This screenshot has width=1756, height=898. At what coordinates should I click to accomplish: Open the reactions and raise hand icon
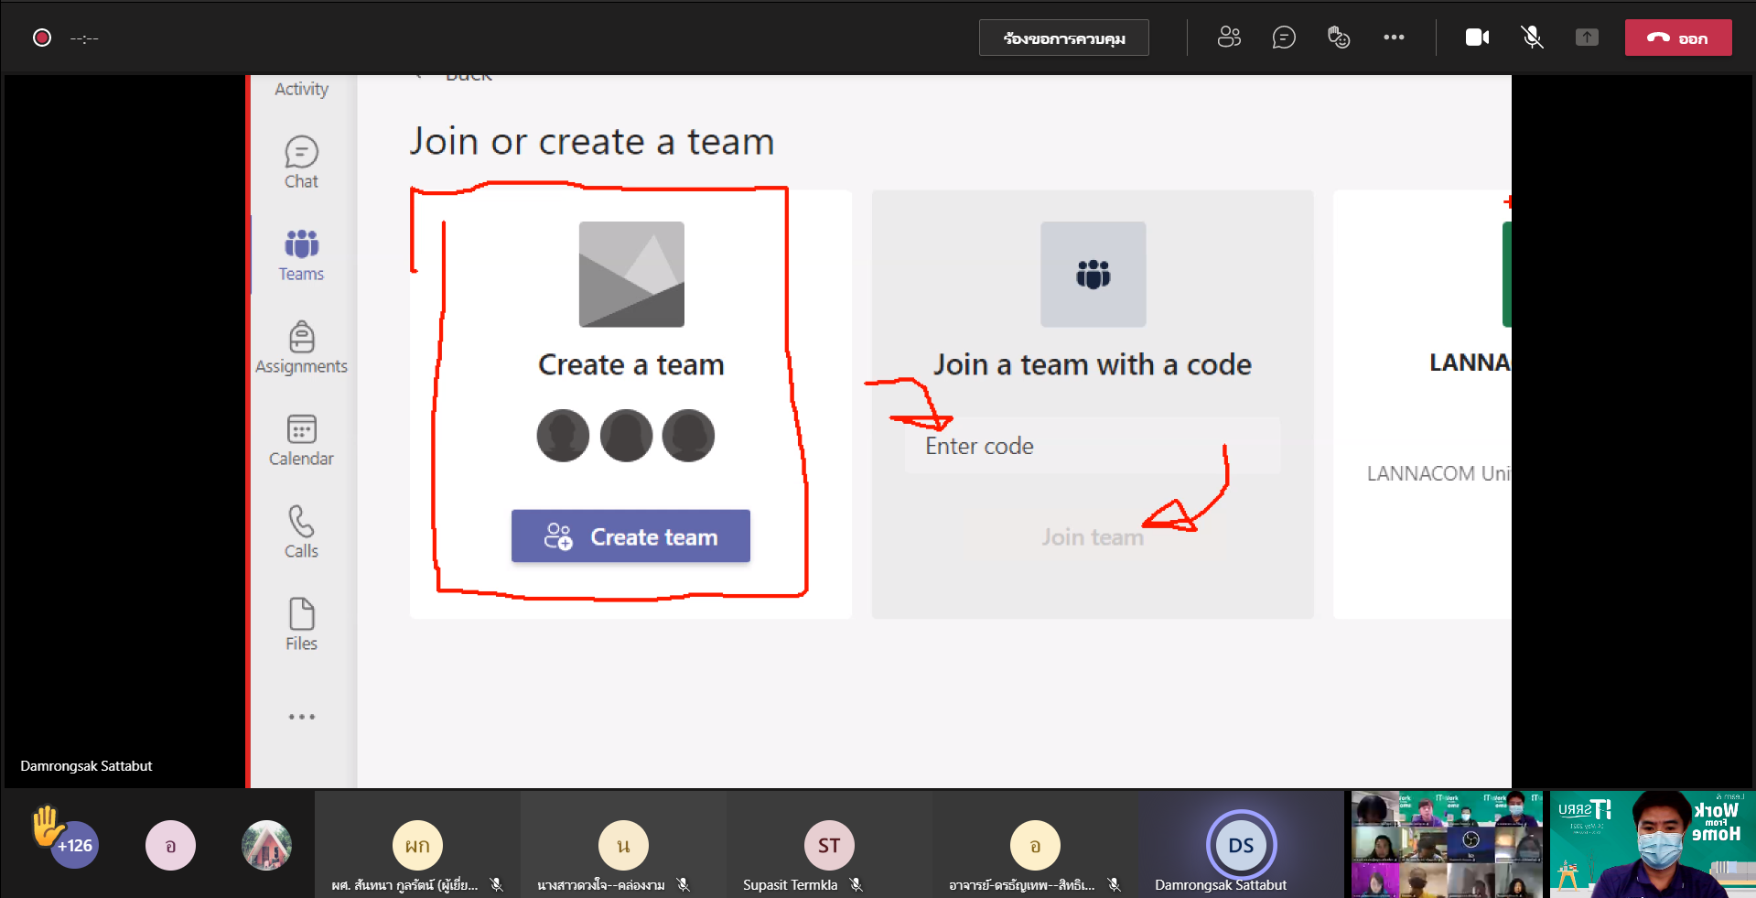(x=1339, y=38)
